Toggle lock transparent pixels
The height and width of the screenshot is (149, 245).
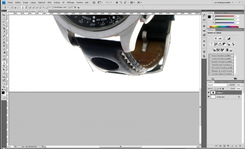(x=215, y=89)
